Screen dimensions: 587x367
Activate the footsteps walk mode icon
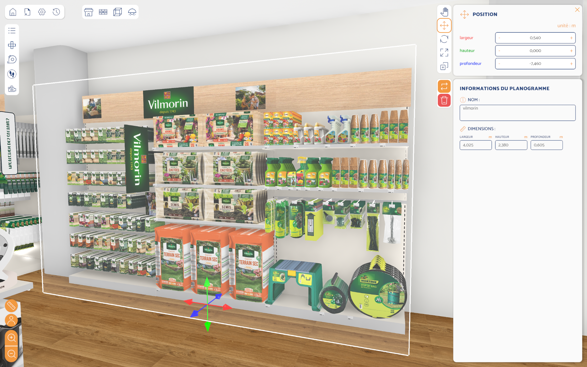[x=12, y=74]
